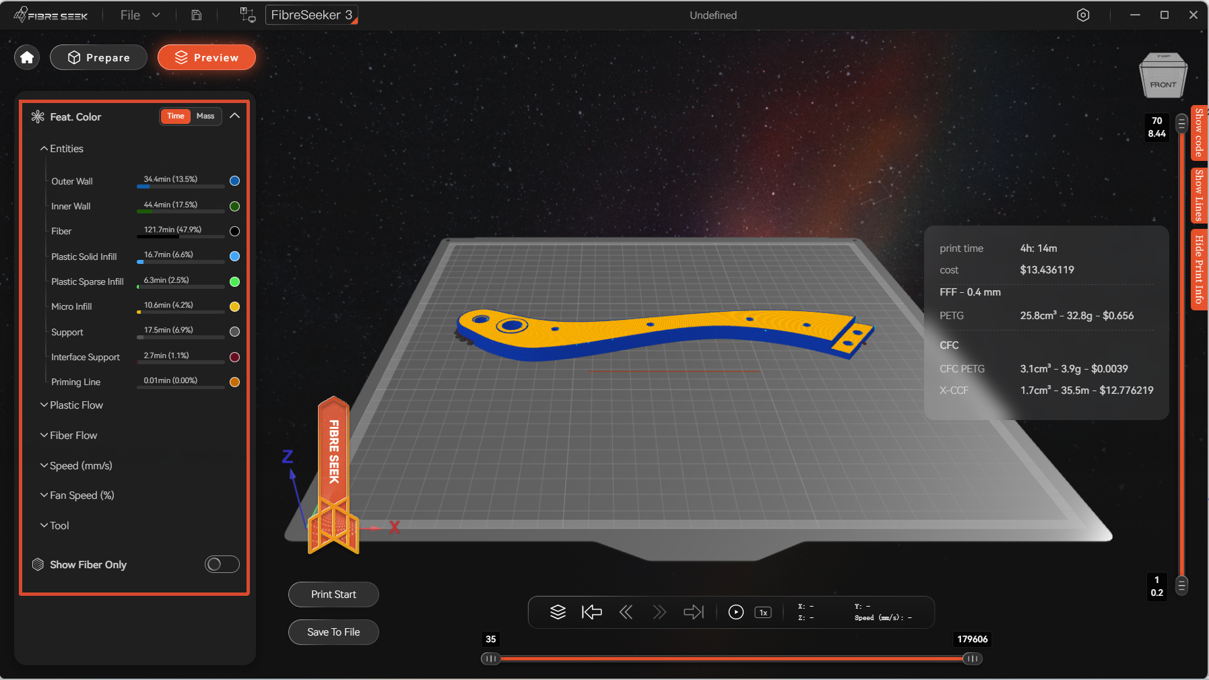Image resolution: width=1209 pixels, height=680 pixels.
Task: Click the Interface Support red color swatch
Action: [234, 357]
